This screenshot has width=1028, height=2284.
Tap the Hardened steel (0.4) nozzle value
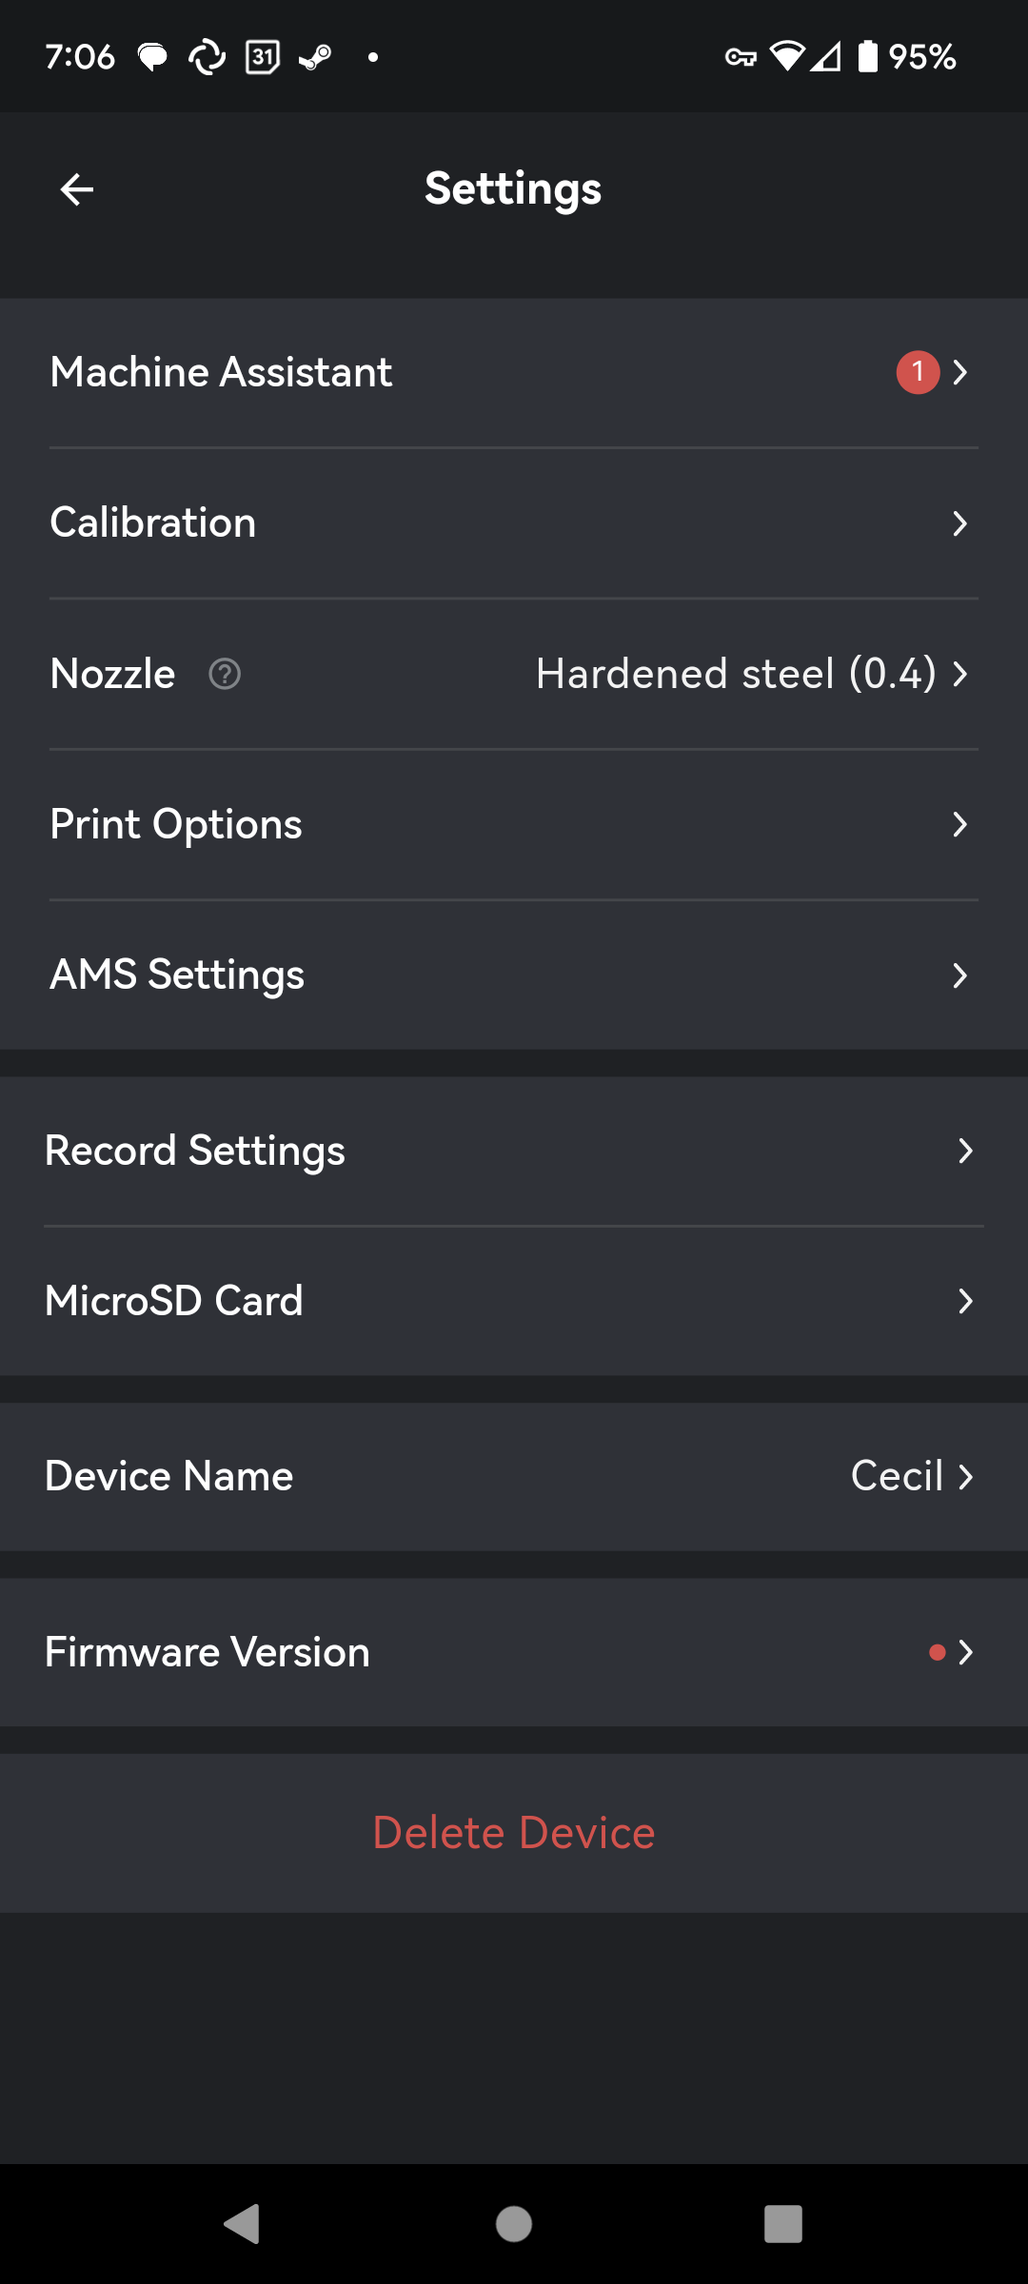736,674
